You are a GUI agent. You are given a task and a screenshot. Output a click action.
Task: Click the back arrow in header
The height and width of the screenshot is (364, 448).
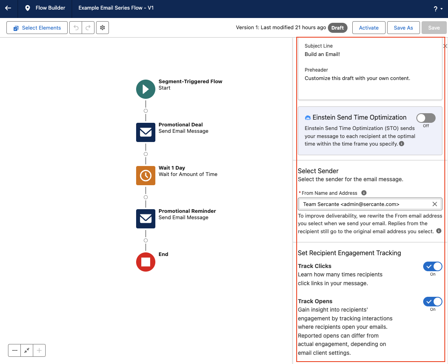pos(8,8)
